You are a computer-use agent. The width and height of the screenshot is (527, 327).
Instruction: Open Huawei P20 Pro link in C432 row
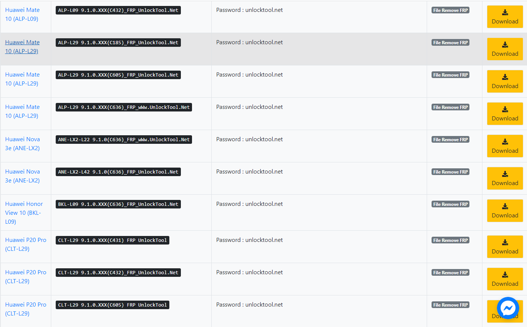(x=26, y=277)
